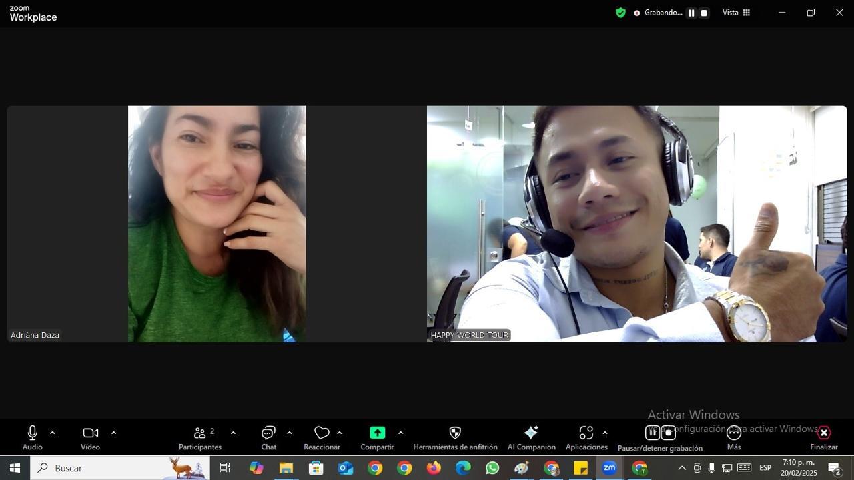Click the Grabando recording indicator
The height and width of the screenshot is (480, 854).
click(658, 13)
